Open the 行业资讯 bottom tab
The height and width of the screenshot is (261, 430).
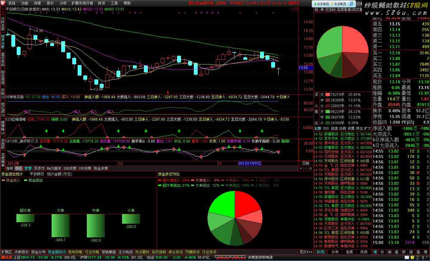[209, 252]
